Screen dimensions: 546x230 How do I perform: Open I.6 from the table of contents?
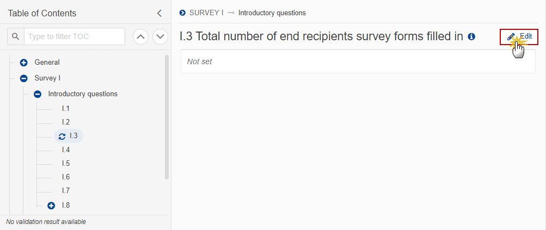coord(66,177)
